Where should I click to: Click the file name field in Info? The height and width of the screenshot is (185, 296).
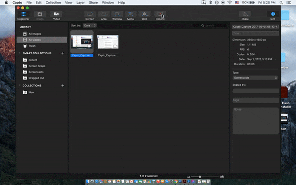coord(256,27)
